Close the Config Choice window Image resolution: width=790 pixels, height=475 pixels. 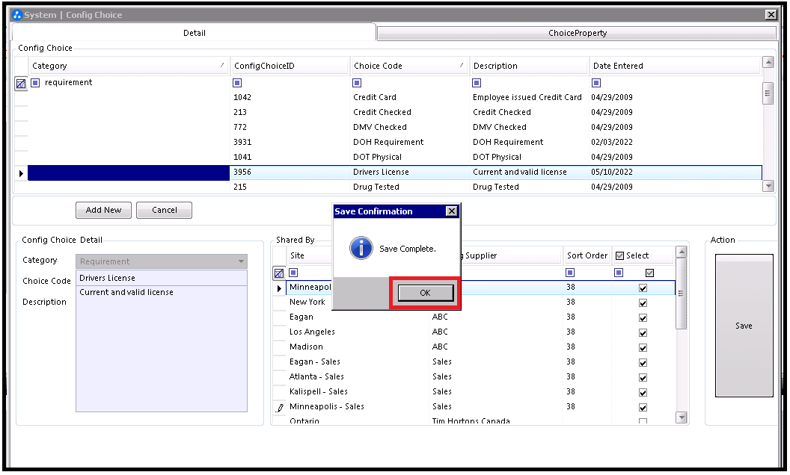771,15
